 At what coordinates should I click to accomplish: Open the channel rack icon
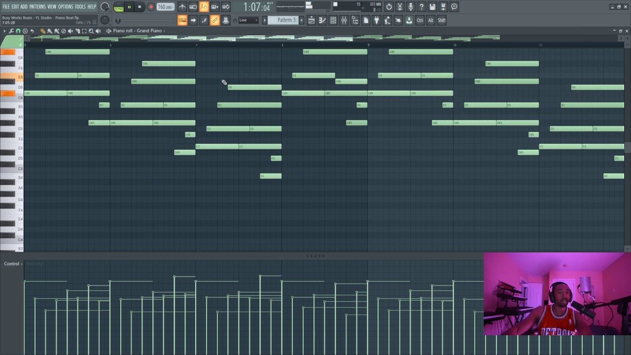click(333, 20)
